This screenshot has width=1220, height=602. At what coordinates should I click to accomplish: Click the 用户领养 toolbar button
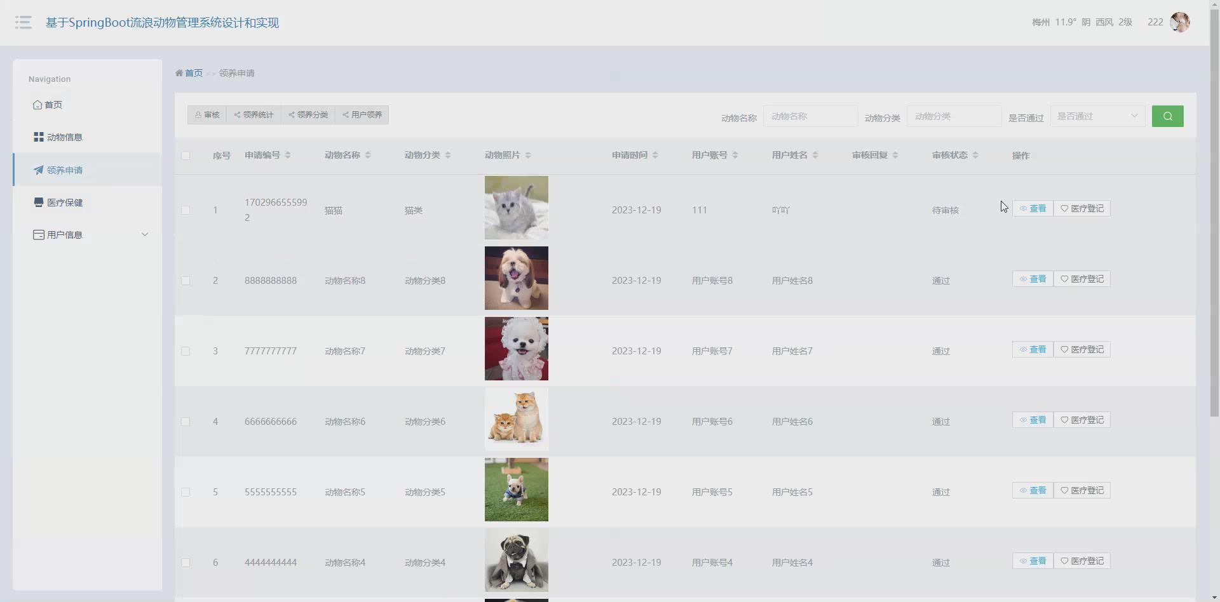[362, 115]
